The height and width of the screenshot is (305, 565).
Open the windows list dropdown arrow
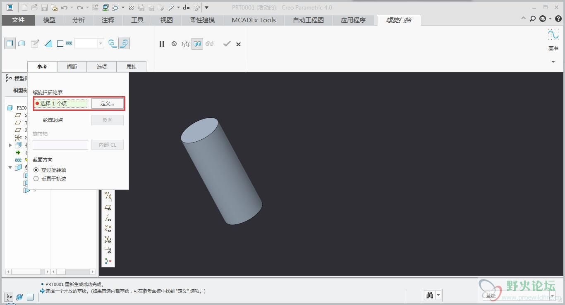[123, 7]
